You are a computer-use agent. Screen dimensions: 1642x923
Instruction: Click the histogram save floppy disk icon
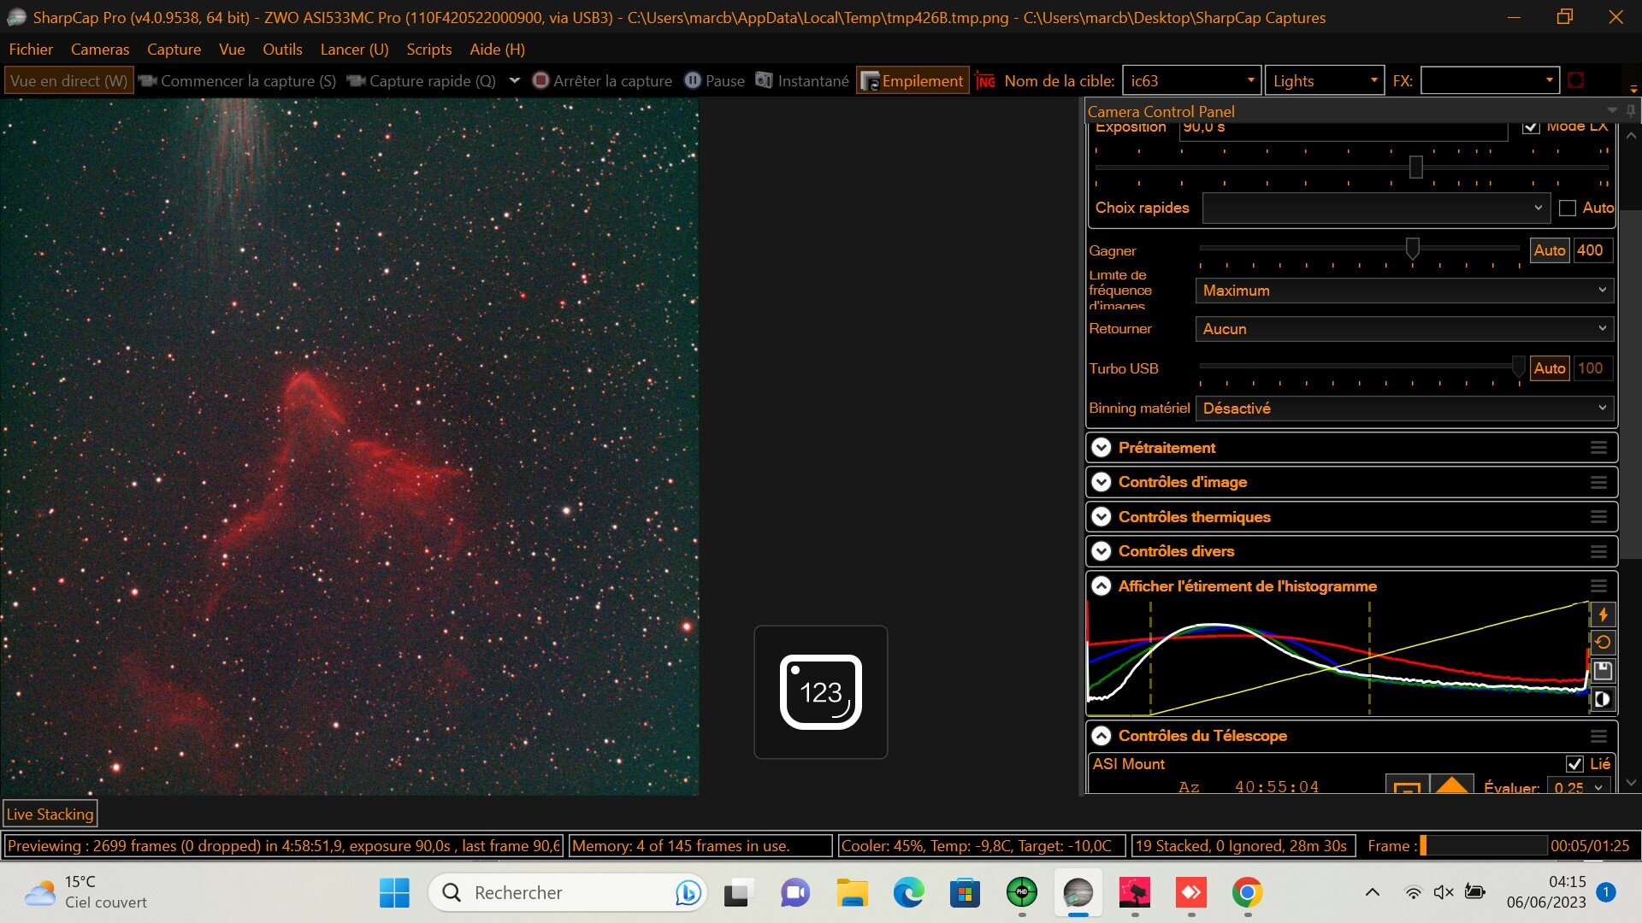1603,671
